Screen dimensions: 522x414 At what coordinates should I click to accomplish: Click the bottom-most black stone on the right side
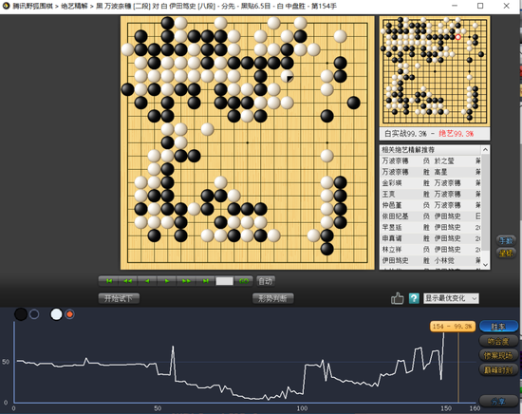(326, 249)
